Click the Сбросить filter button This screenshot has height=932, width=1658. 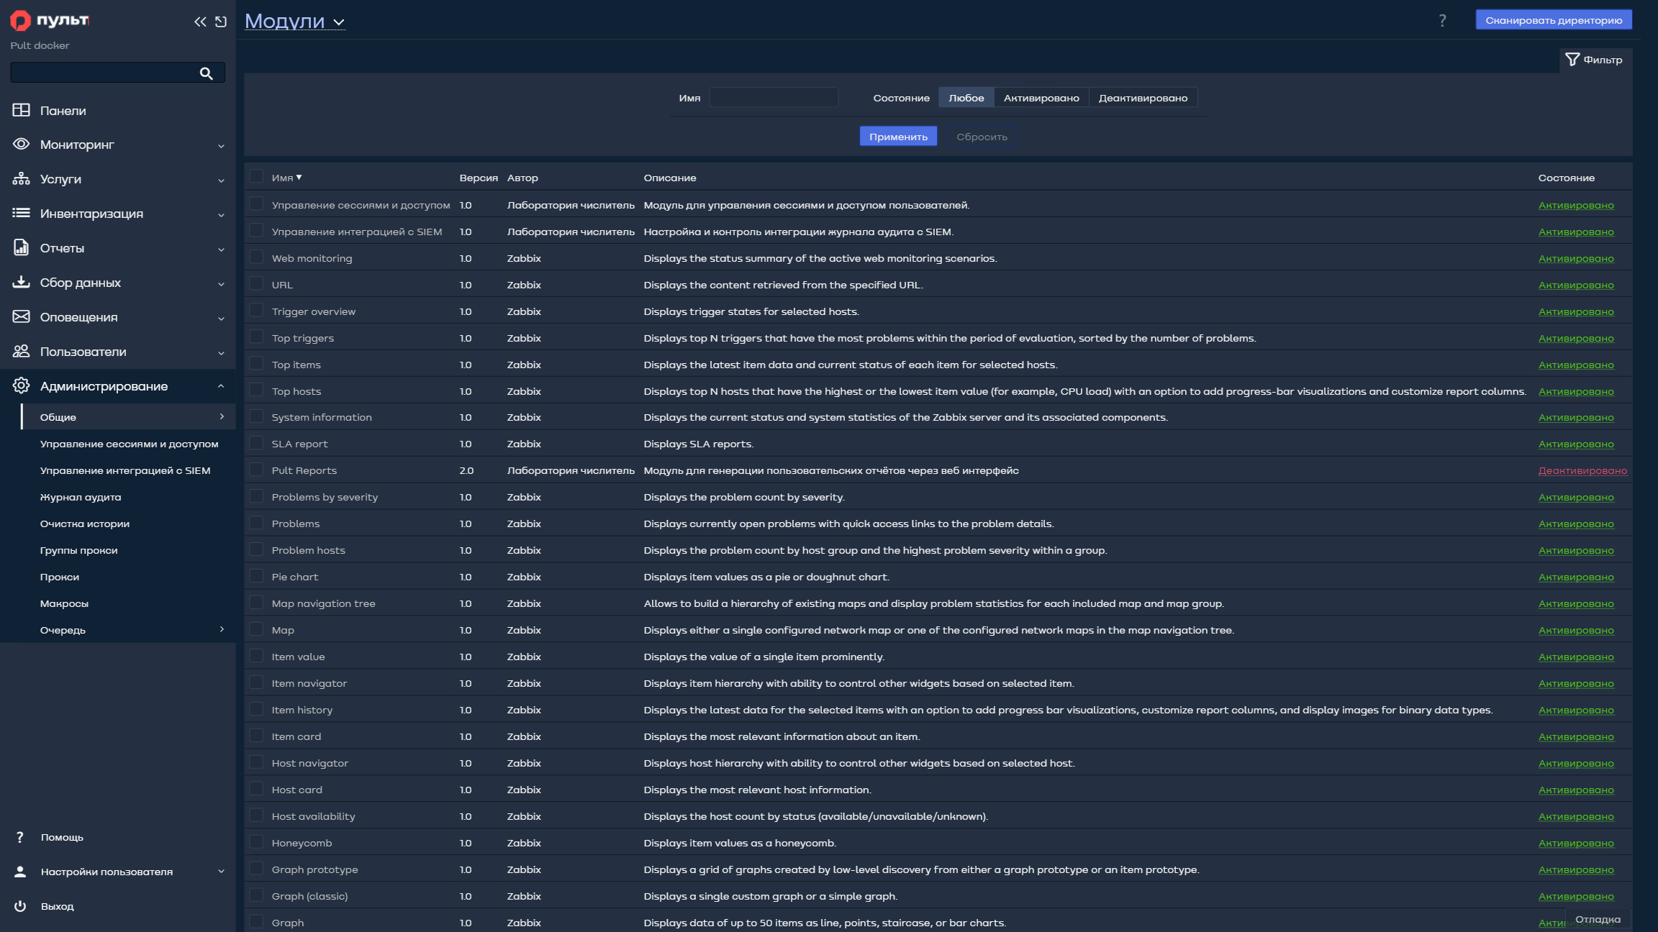click(x=982, y=137)
